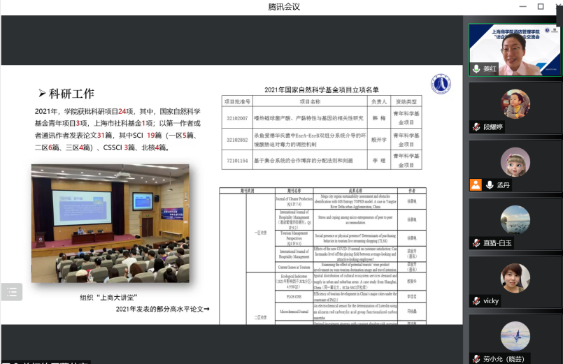Open the slide outline list button
This screenshot has width=563, height=364.
point(12,292)
